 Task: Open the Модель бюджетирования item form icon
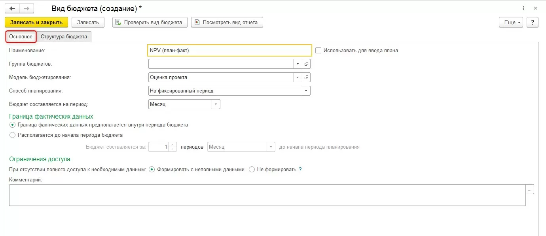point(307,77)
